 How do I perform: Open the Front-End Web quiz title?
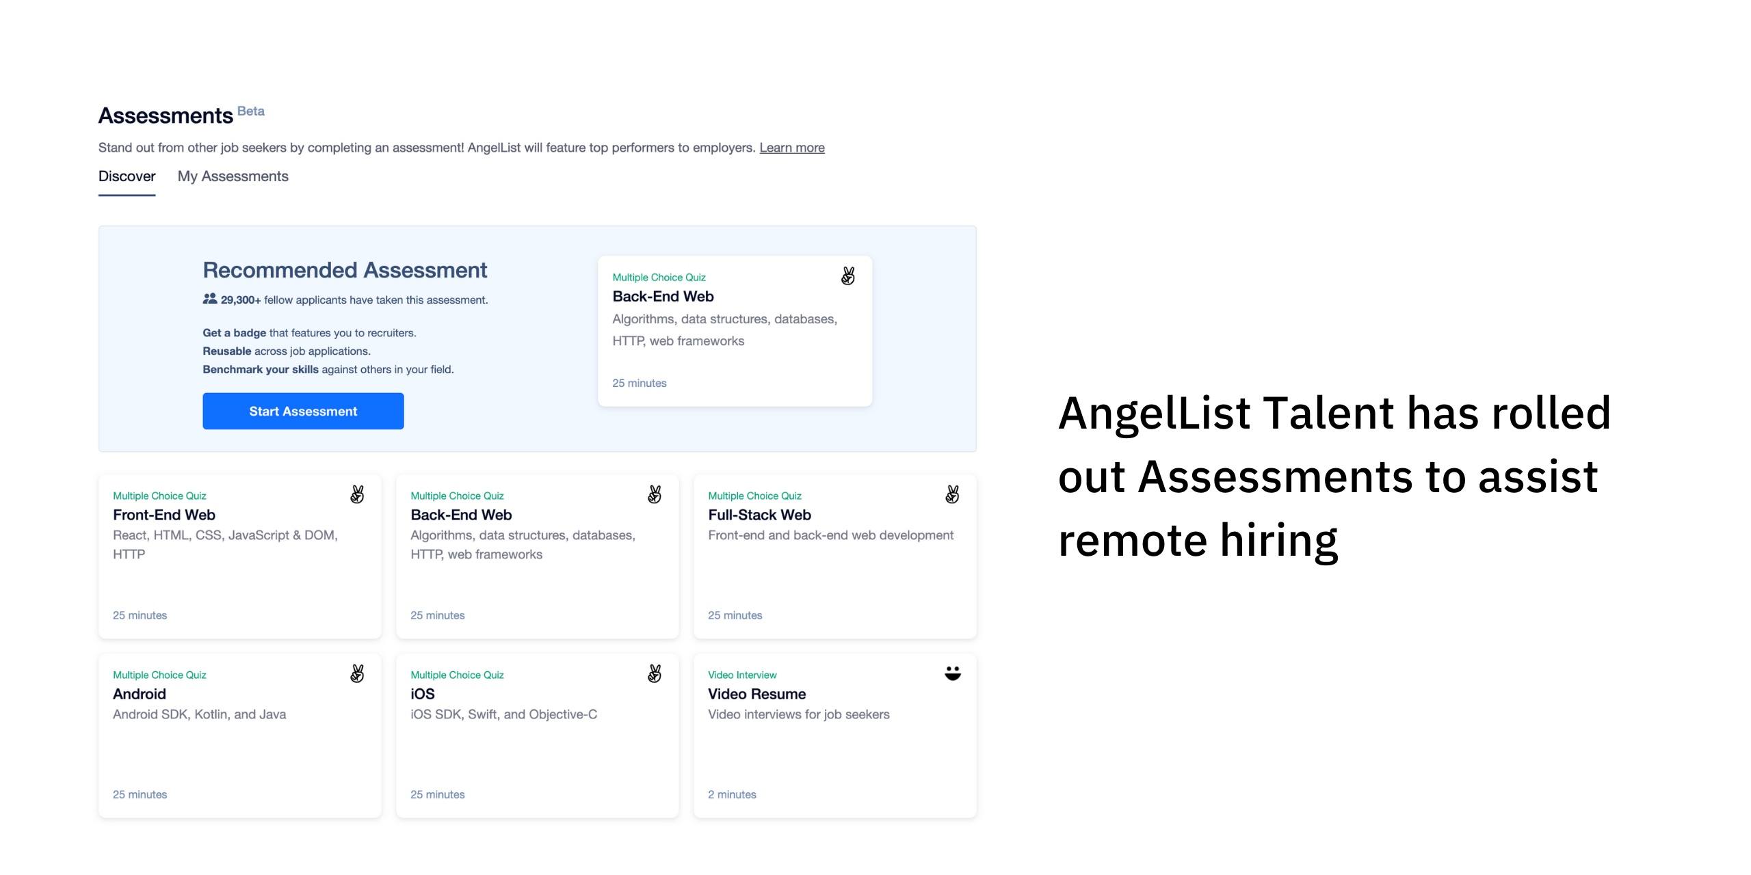coord(164,515)
